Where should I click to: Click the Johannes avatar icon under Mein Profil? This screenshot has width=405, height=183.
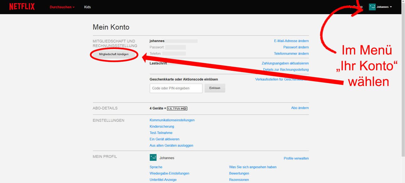point(153,158)
